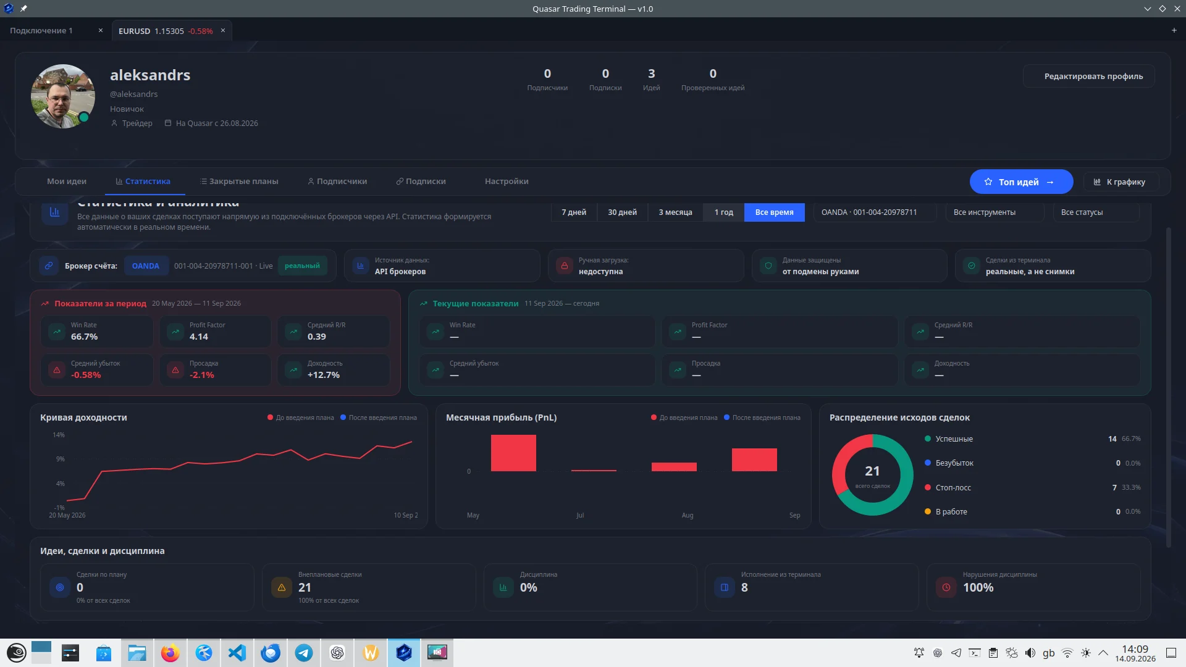Click the unplanned trades warning triangle icon

coord(282,587)
